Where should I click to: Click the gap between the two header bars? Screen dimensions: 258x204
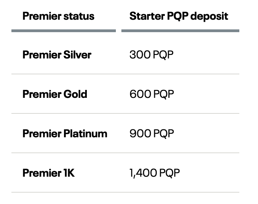coord(119,31)
